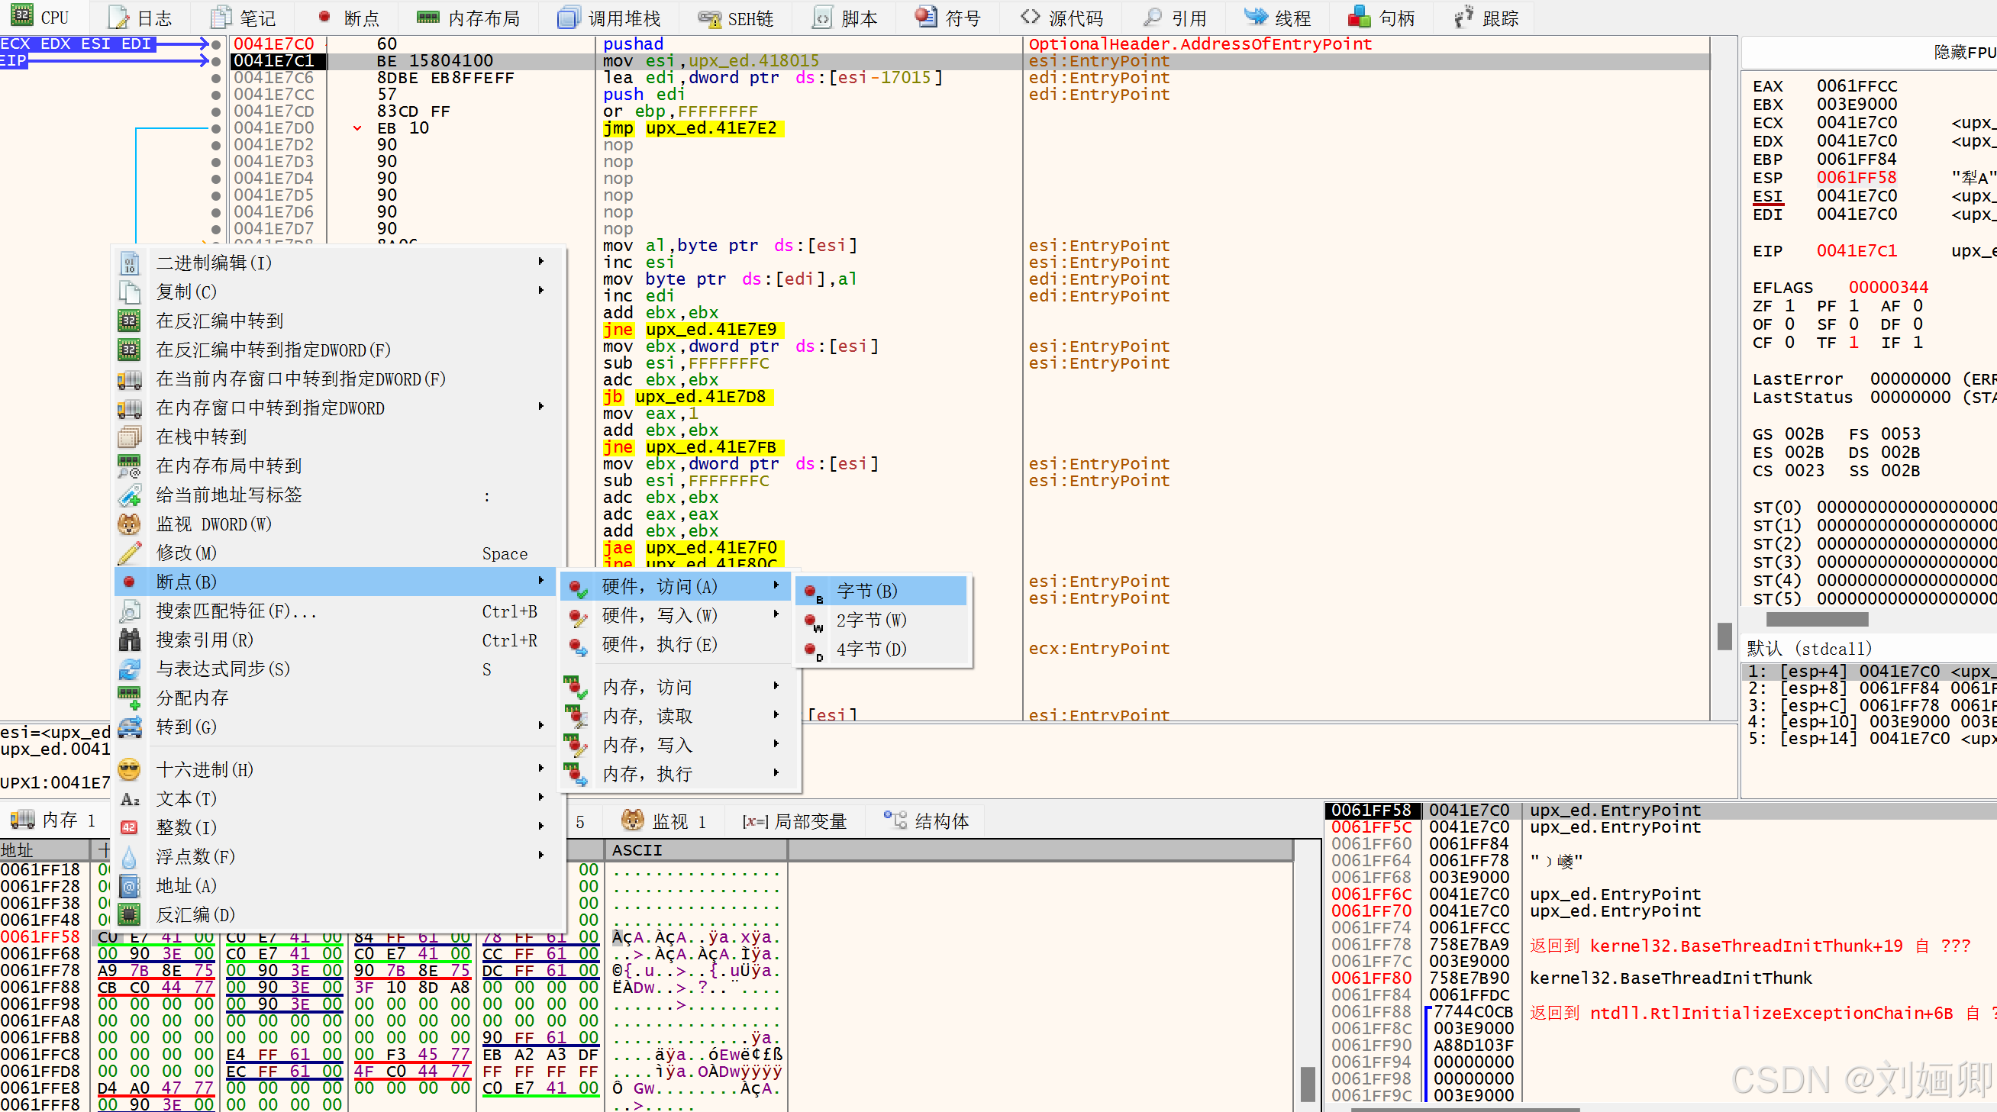Click the 默认 (stdcall) calling convention selector
The image size is (1997, 1112).
[x=1809, y=649]
